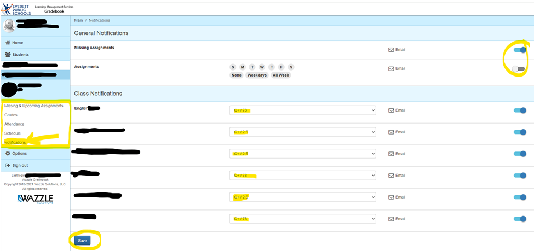The height and width of the screenshot is (251, 534).
Task: Disable the Missing Assignments notification toggle
Action: 519,50
